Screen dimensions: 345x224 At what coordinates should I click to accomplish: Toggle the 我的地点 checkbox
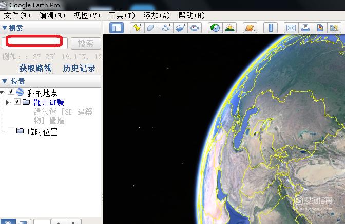pyautogui.click(x=11, y=92)
